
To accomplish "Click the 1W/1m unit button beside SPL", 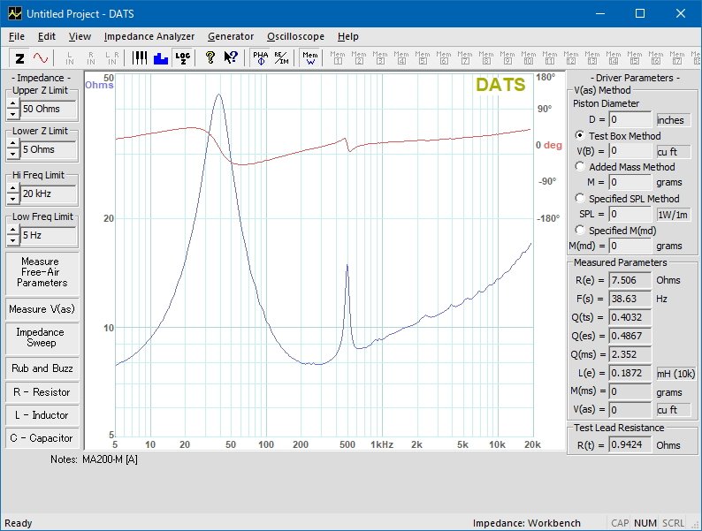I will [x=674, y=215].
